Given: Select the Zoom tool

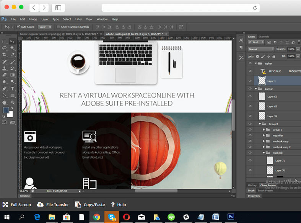Looking at the screenshot, I should (x=13, y=102).
